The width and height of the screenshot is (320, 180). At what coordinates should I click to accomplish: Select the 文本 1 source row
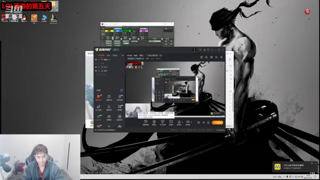click(x=109, y=67)
